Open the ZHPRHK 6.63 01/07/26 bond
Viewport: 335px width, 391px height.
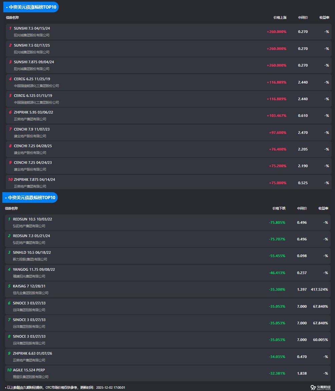32,353
